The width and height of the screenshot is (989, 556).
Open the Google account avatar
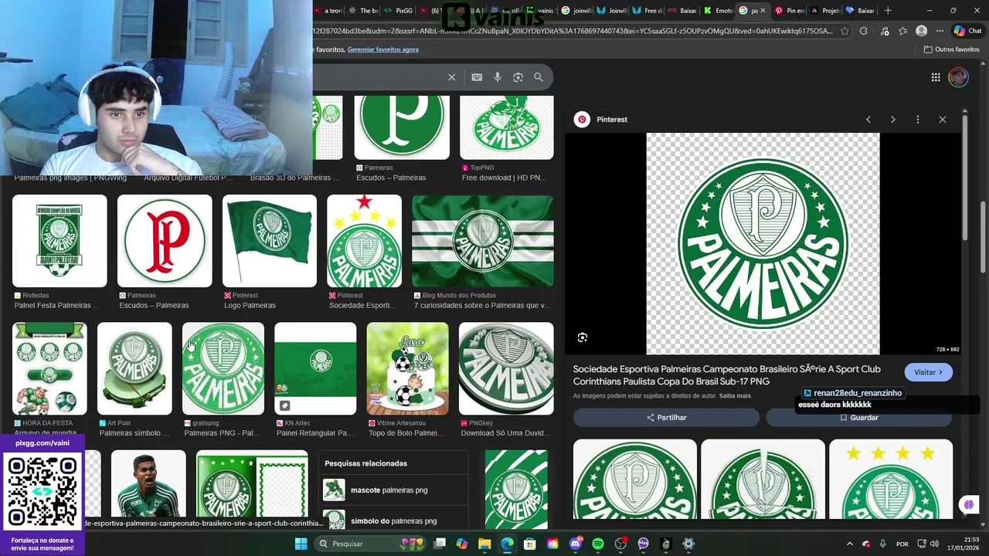click(959, 77)
